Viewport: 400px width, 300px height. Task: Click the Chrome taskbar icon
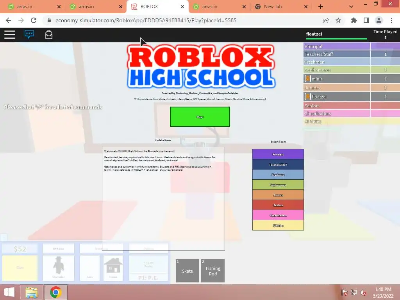56,292
